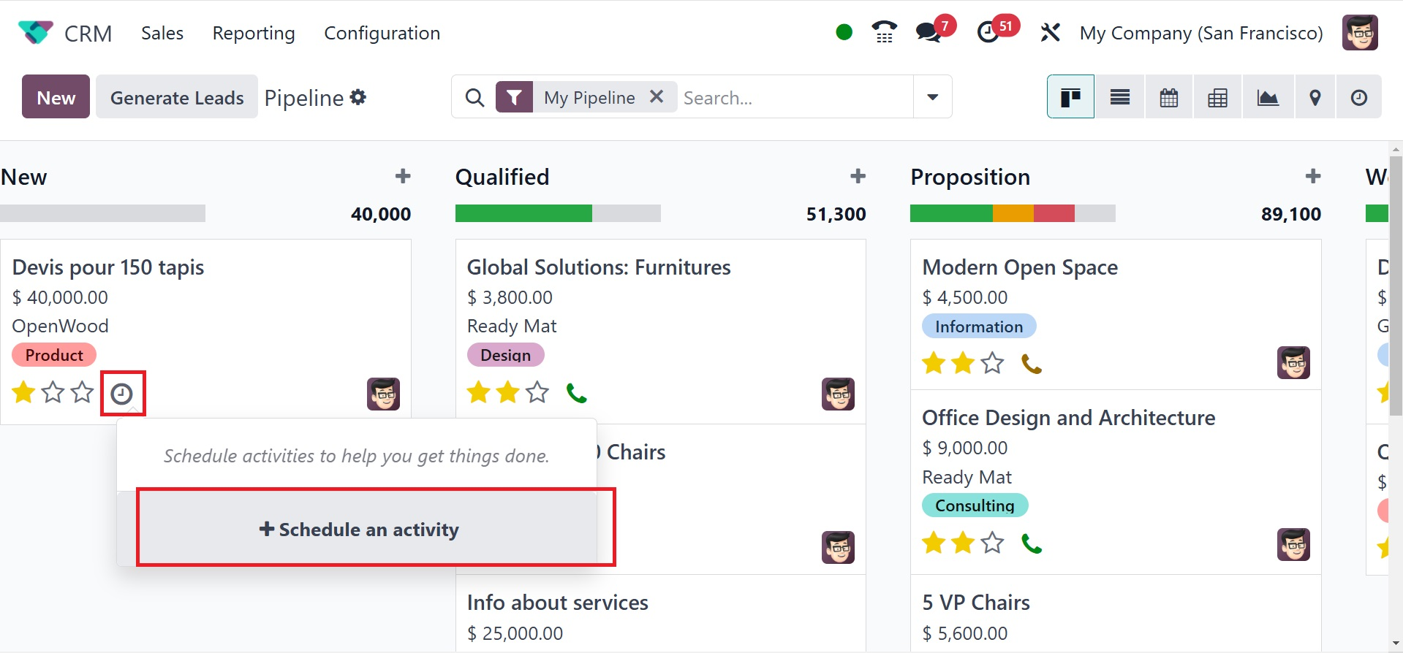
Task: Click the Generate Leads button
Action: point(177,97)
